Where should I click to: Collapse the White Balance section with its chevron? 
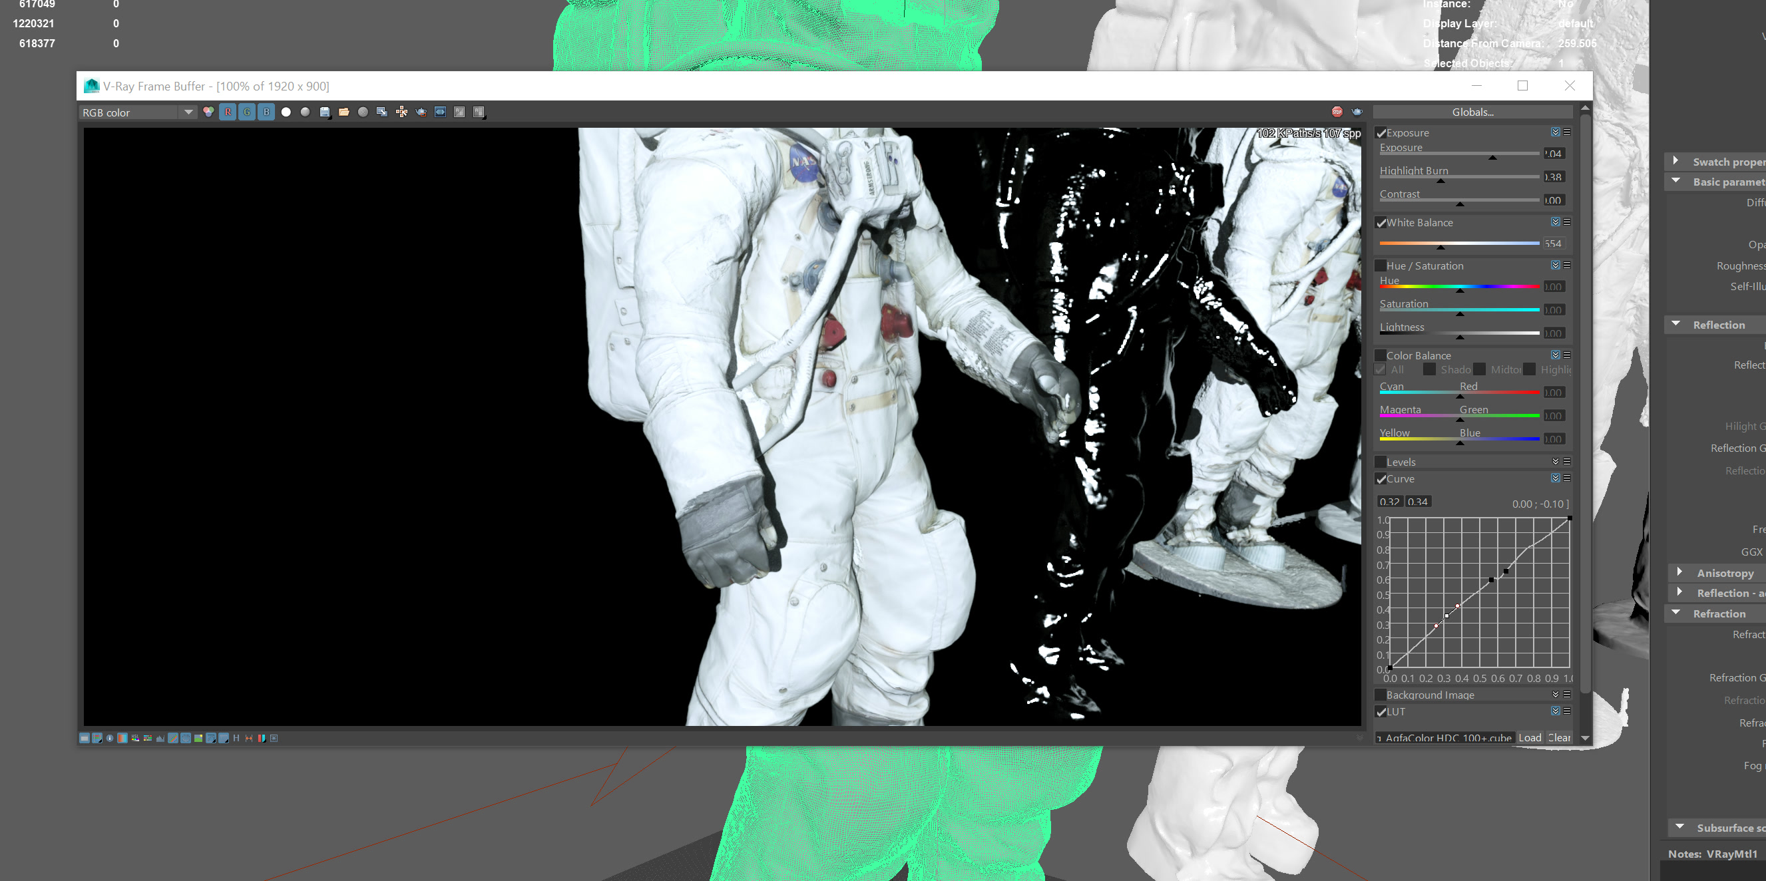coord(1556,222)
